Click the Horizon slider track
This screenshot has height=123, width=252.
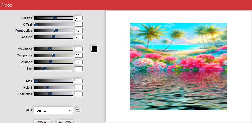[53, 18]
